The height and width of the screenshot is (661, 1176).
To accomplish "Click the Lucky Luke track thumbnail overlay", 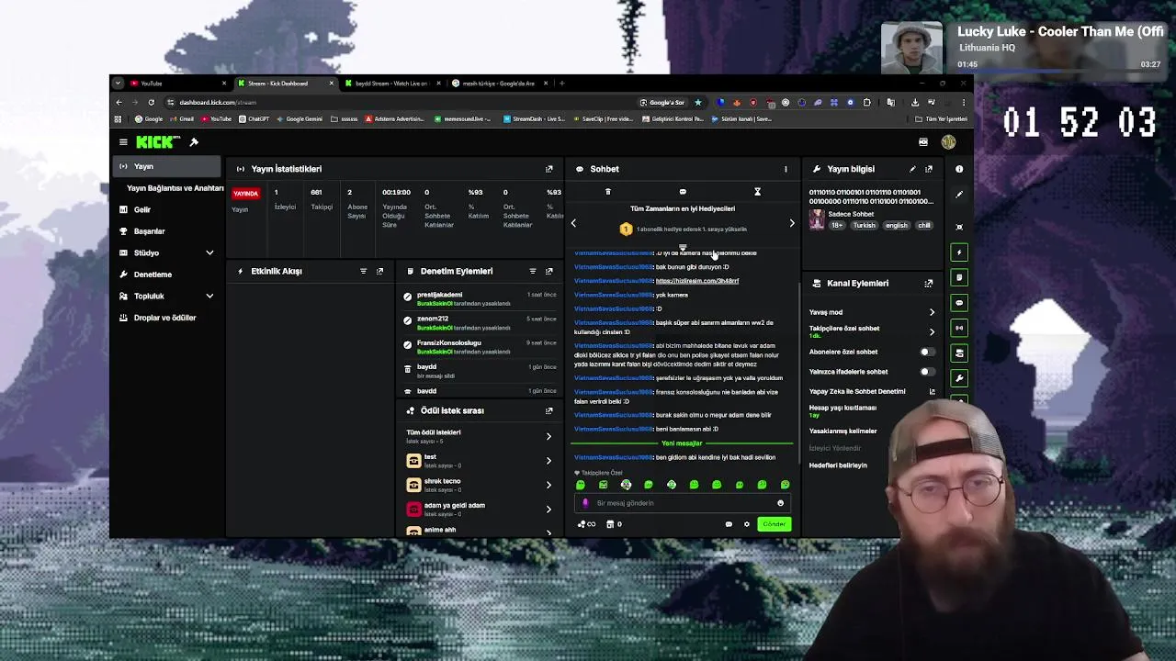I will pyautogui.click(x=912, y=48).
